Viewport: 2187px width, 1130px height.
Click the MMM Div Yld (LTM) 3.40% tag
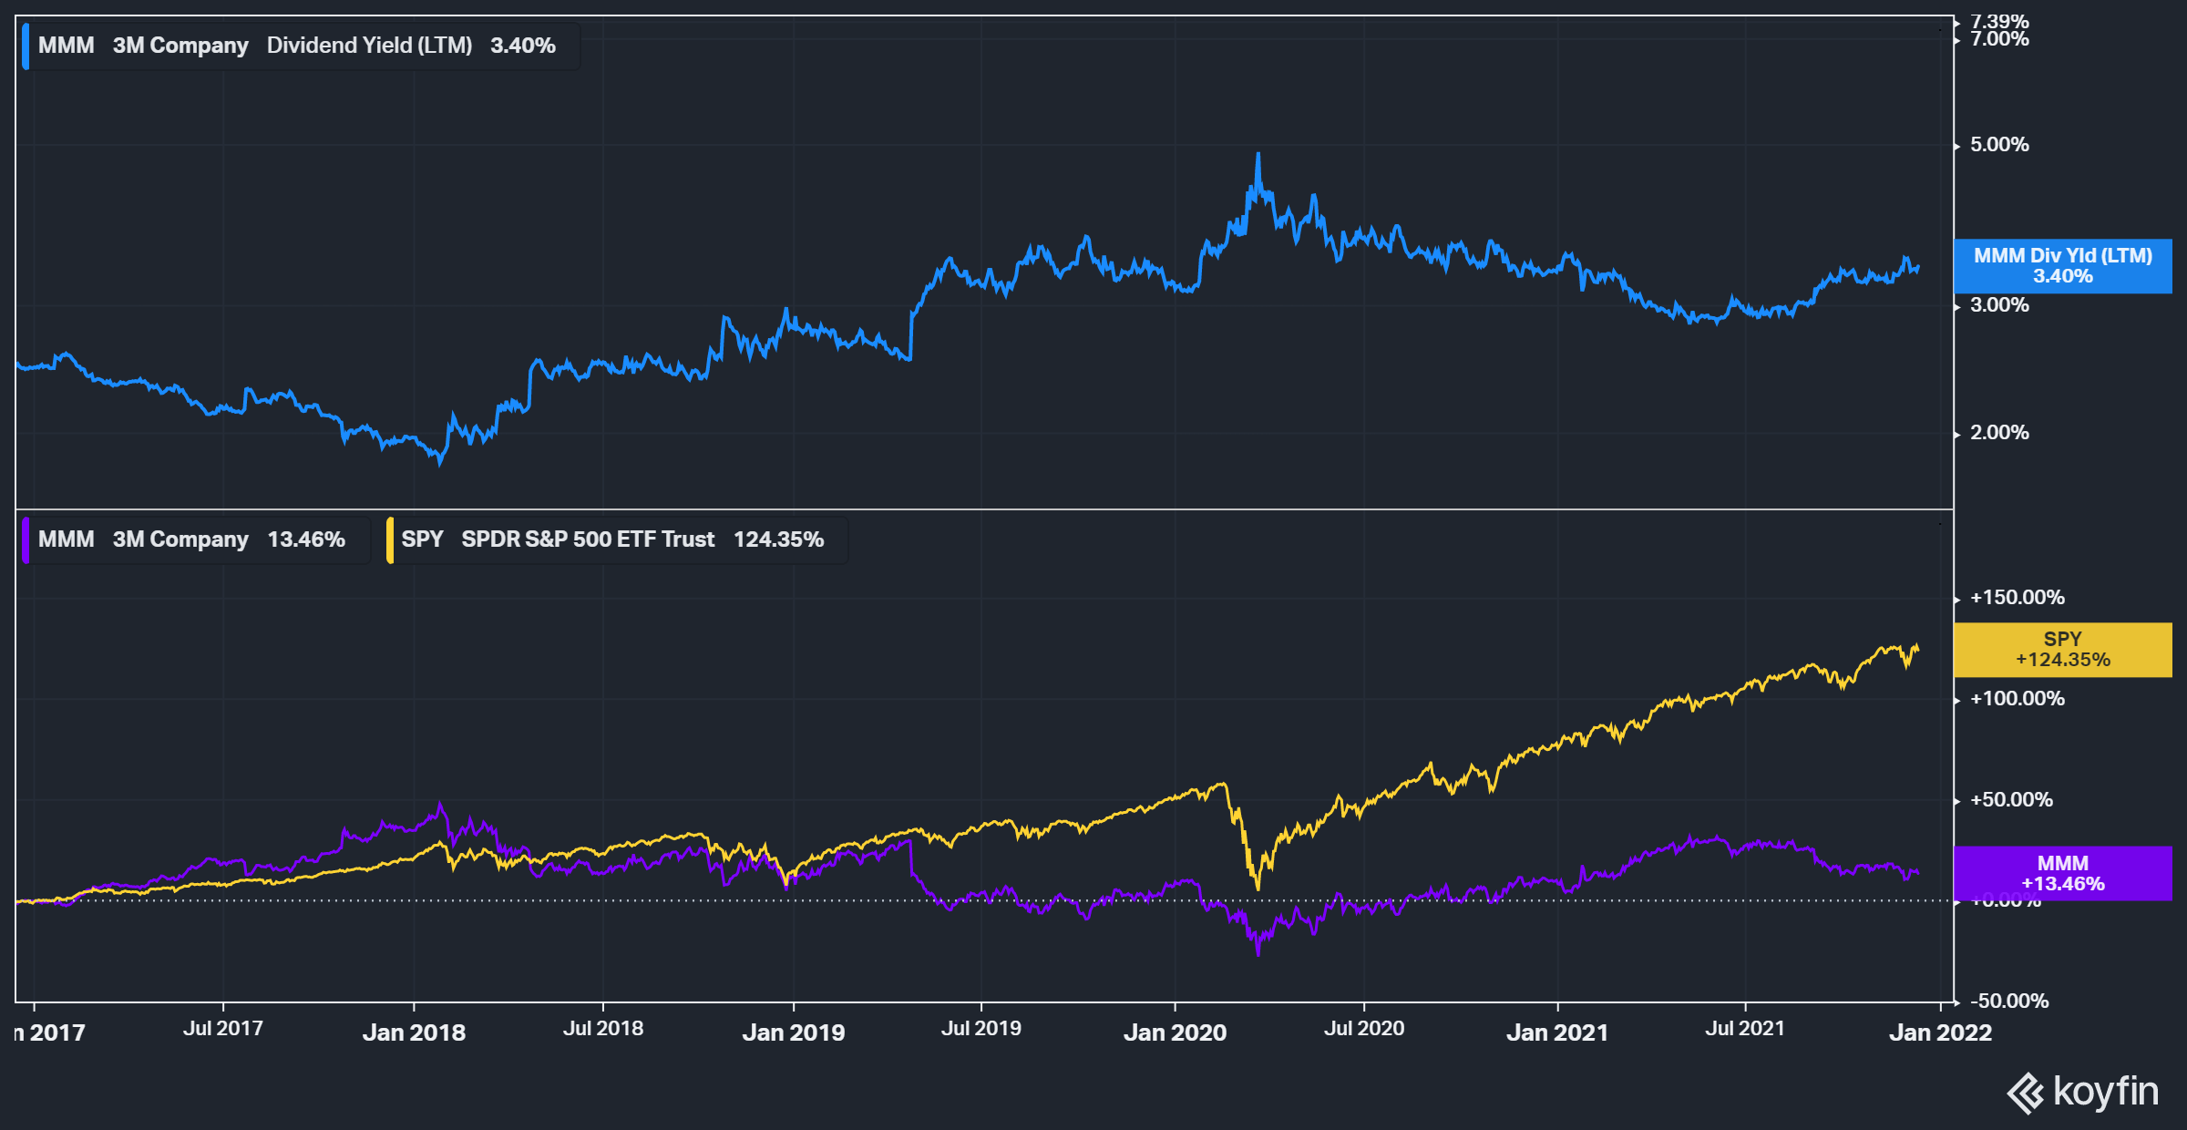(x=2063, y=266)
